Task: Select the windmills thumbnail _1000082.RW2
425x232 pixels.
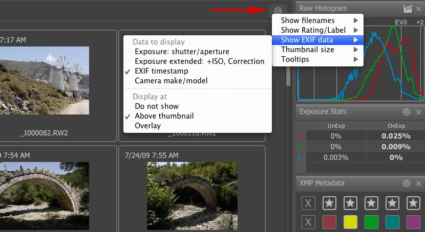Action: point(44,81)
